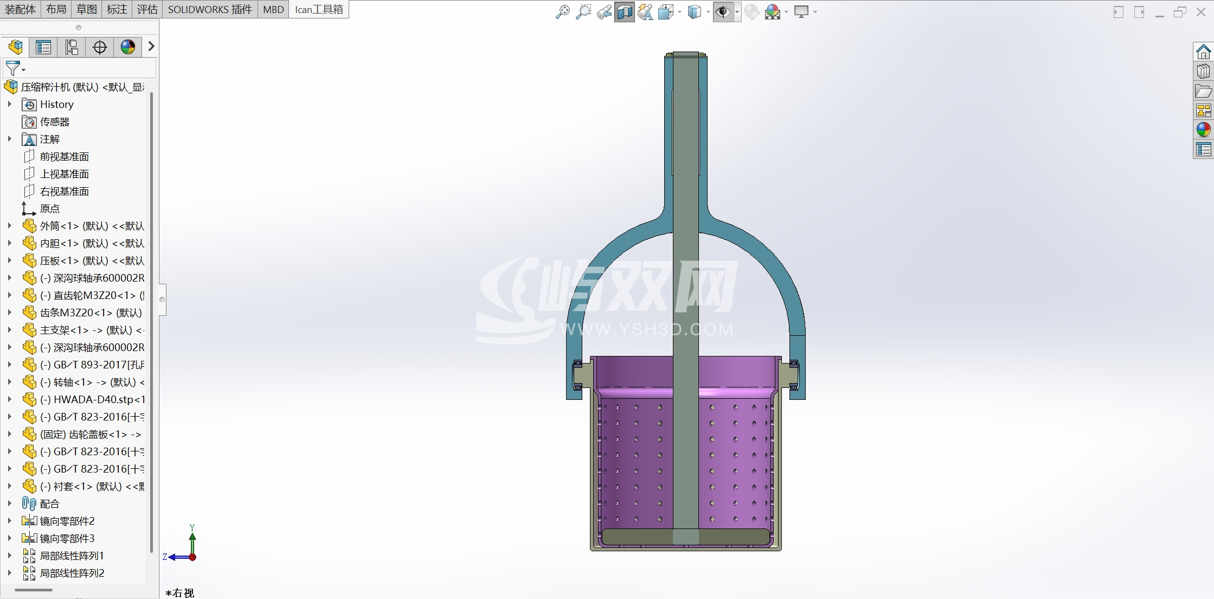
Task: Click Zoom to Fit magnifier icon
Action: 562,11
